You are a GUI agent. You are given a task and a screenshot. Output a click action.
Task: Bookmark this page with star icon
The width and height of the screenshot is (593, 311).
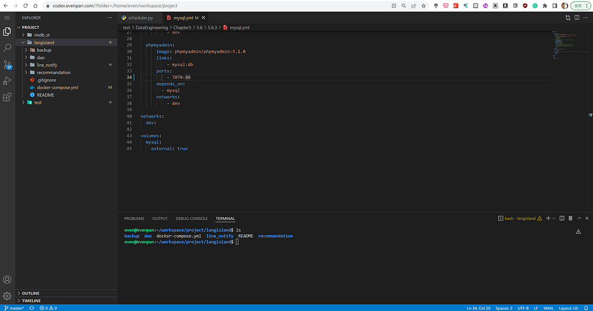pyautogui.click(x=423, y=6)
